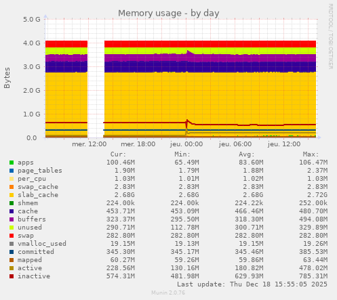
Task: Click the 'Cur:' column header
Action: coord(118,154)
